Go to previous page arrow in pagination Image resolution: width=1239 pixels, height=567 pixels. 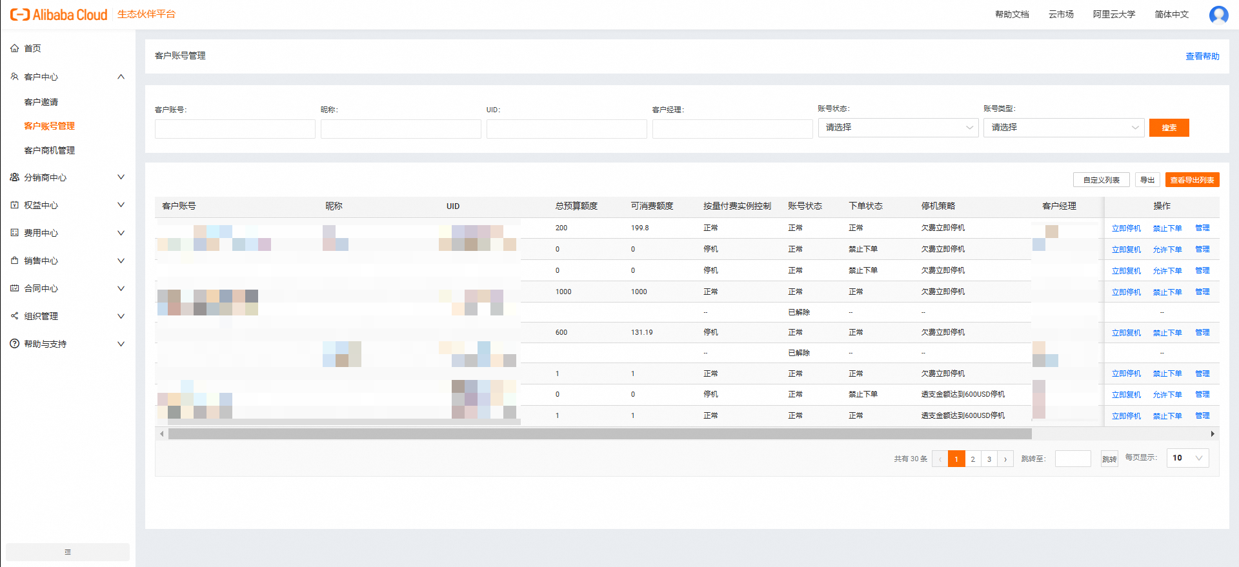pos(940,459)
